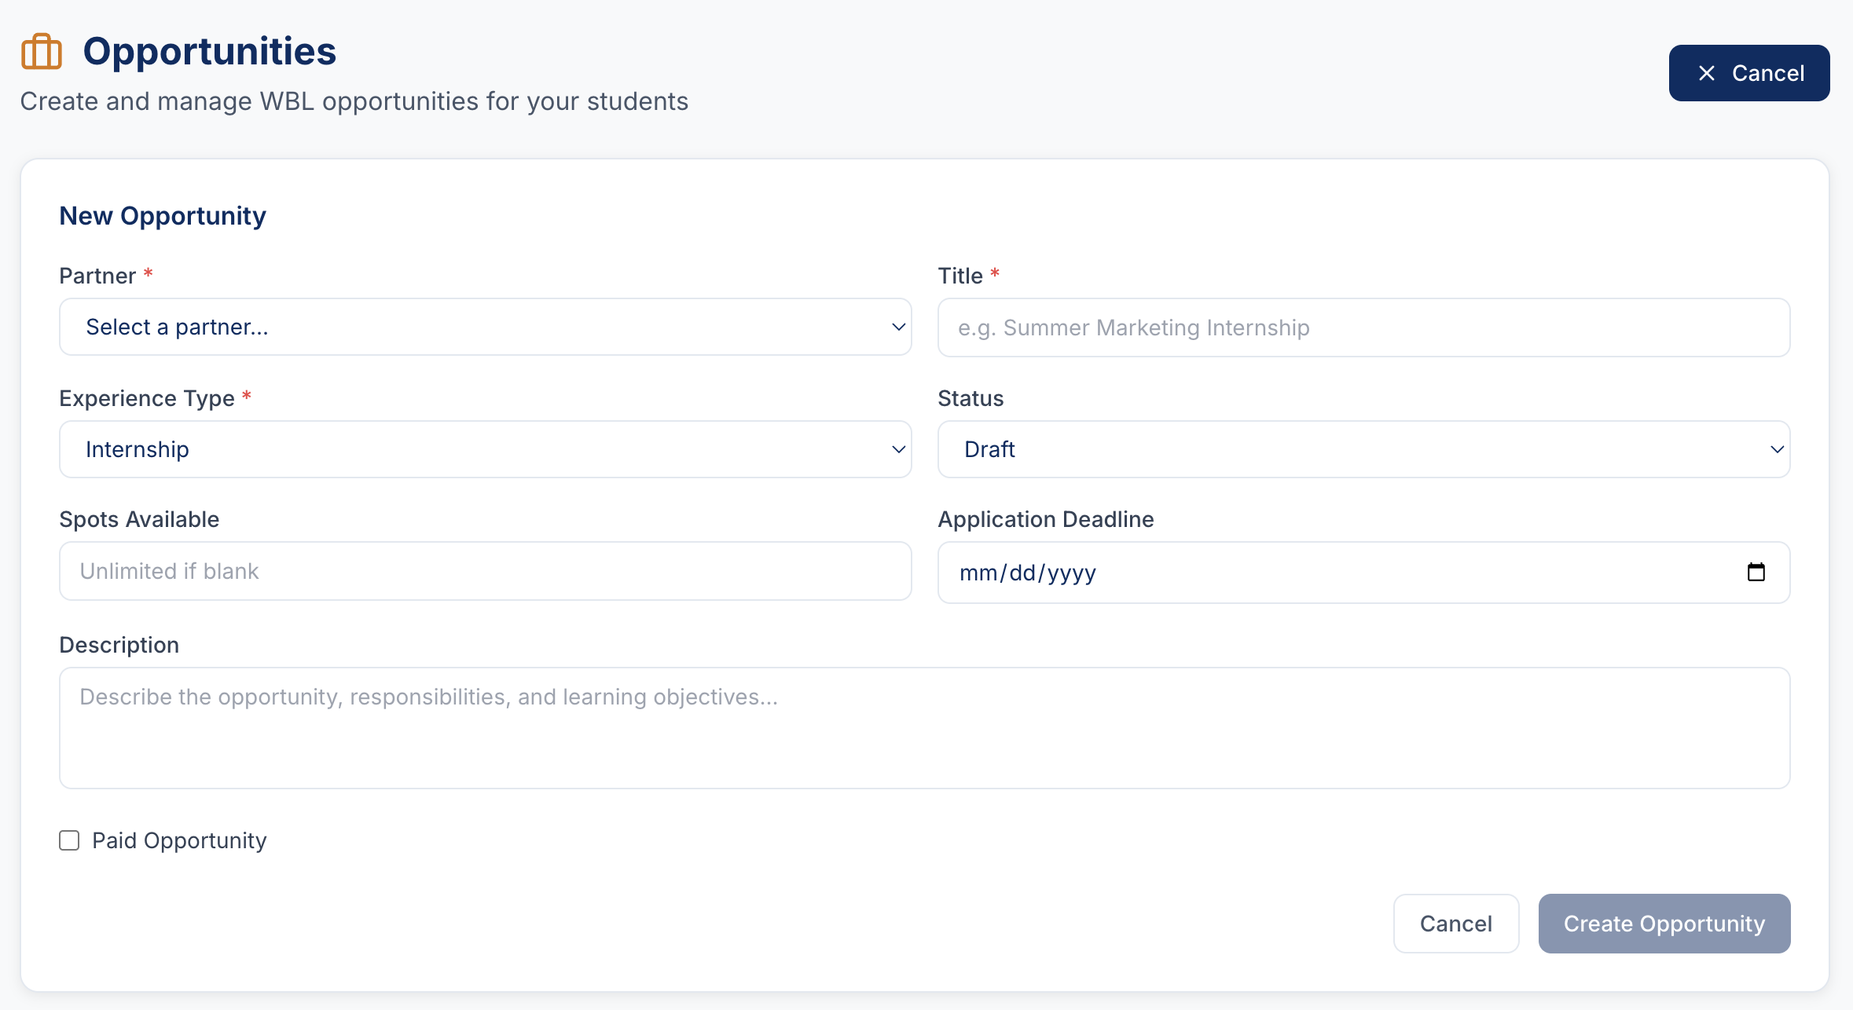
Task: Click the Title input field
Action: tap(1363, 327)
